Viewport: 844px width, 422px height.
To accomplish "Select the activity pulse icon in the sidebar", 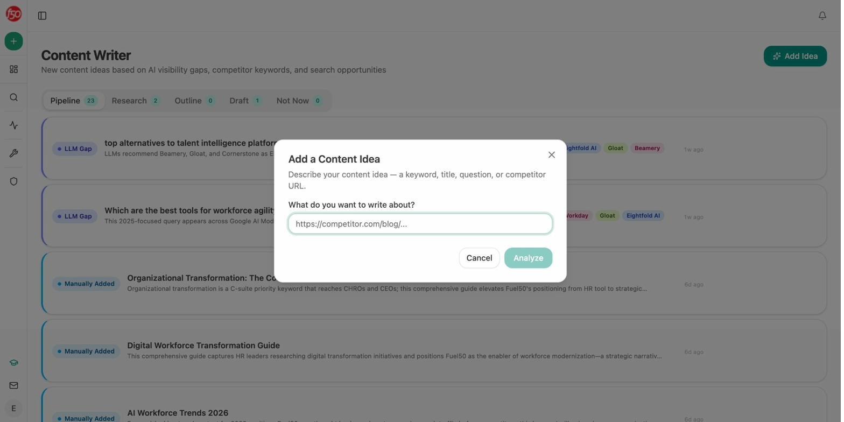I will click(x=13, y=125).
